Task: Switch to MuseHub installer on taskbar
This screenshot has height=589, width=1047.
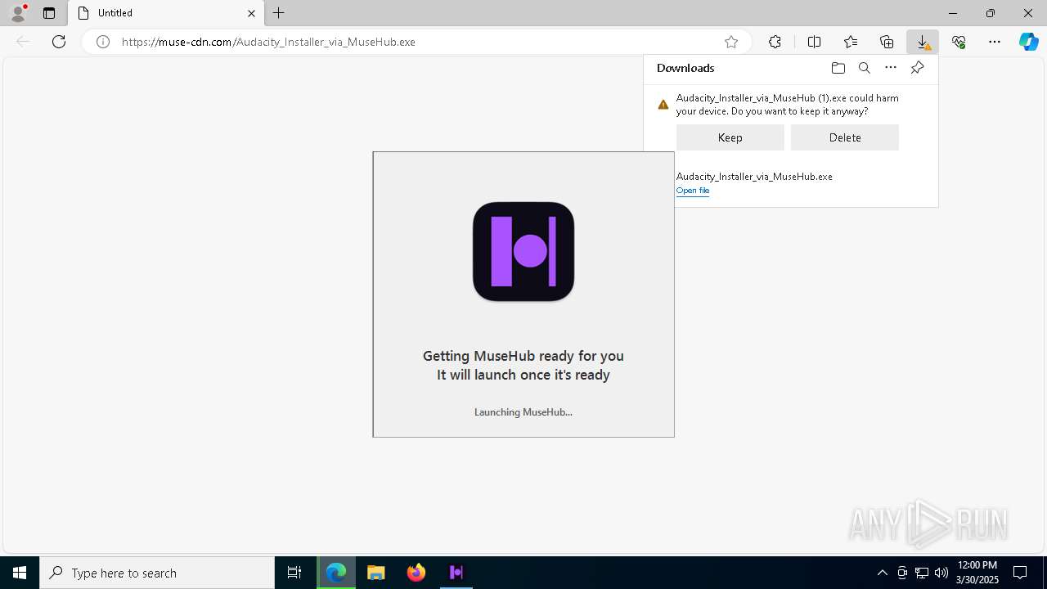Action: tap(456, 573)
